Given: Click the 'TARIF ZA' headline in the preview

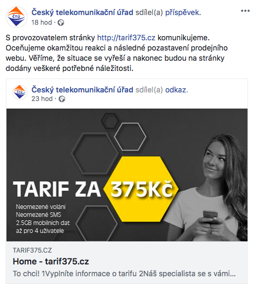Looking at the screenshot, I should coord(57,189).
